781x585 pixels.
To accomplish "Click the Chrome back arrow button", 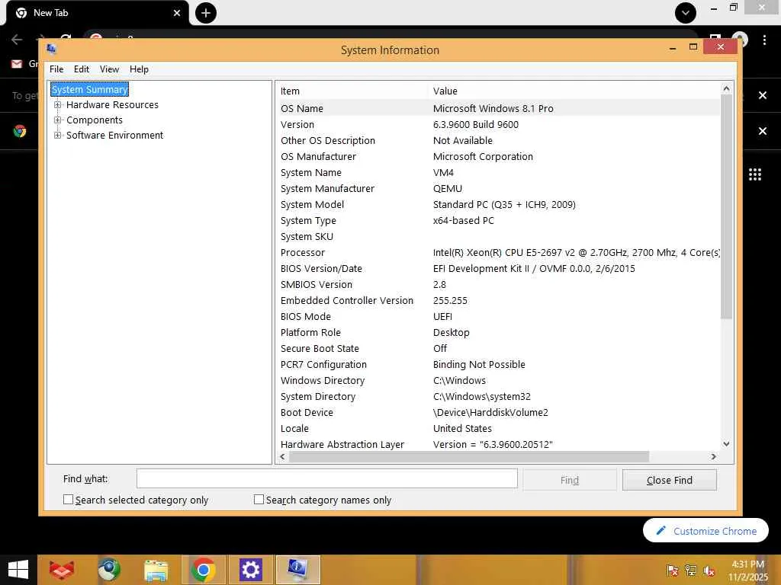I will pyautogui.click(x=17, y=40).
